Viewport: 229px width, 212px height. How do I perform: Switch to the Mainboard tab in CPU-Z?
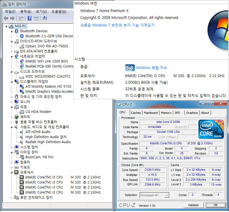tap(151, 113)
